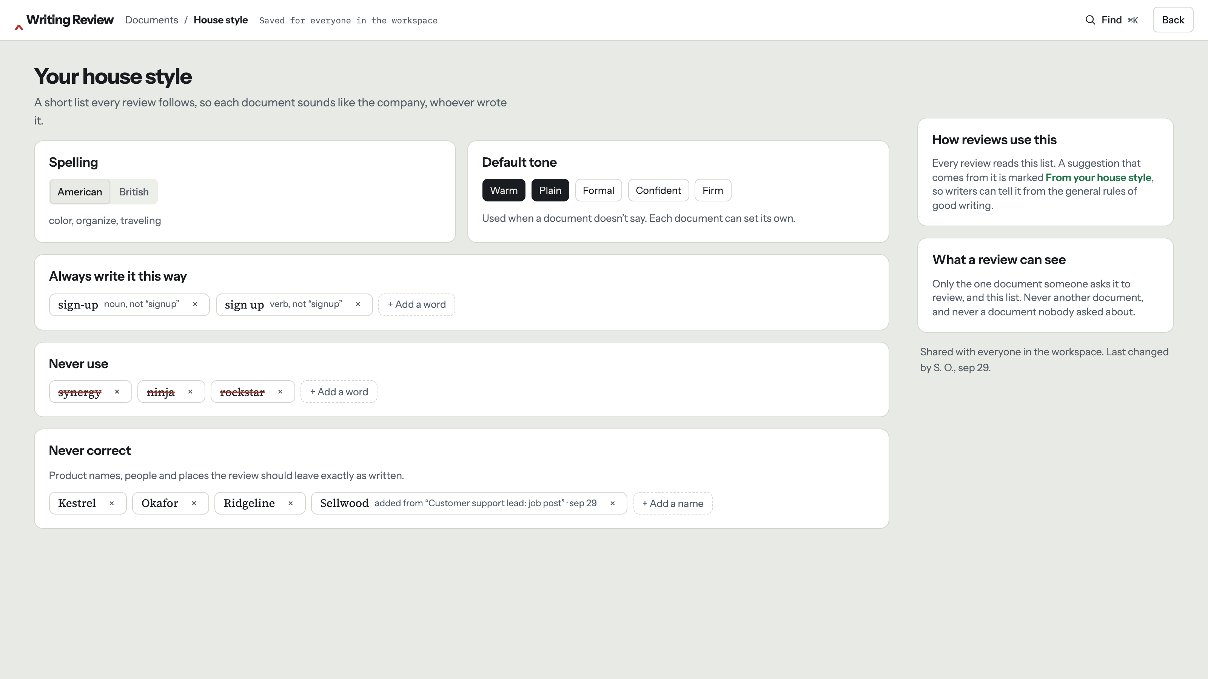The height and width of the screenshot is (679, 1208).
Task: Click the Back button
Action: click(1173, 20)
